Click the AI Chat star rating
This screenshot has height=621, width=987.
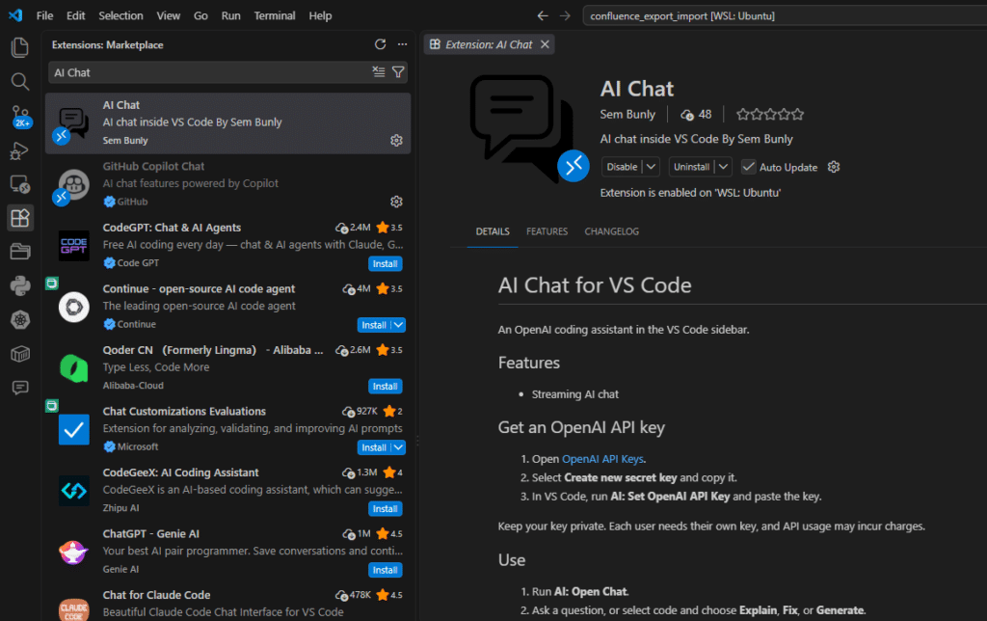(770, 114)
